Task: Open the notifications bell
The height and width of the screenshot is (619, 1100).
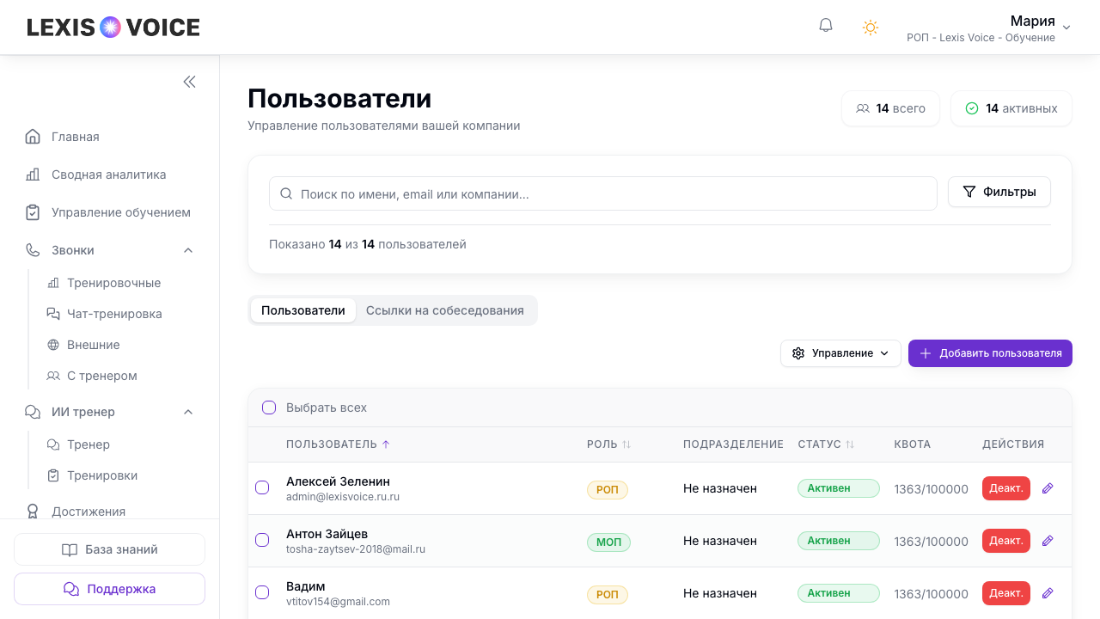Action: [x=826, y=26]
